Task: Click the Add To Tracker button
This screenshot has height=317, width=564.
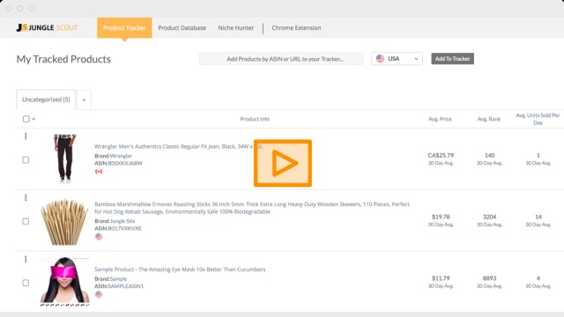Action: click(x=452, y=59)
